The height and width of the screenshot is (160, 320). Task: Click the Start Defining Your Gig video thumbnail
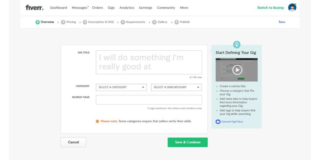point(237,70)
